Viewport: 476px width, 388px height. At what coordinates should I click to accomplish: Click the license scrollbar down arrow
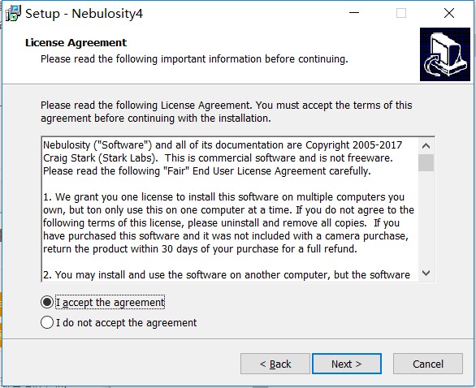426,274
